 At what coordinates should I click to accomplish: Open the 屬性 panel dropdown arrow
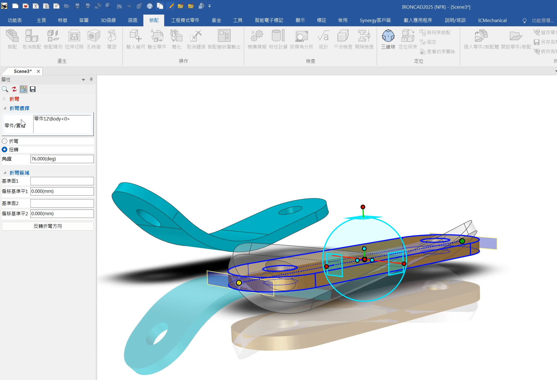(x=83, y=80)
